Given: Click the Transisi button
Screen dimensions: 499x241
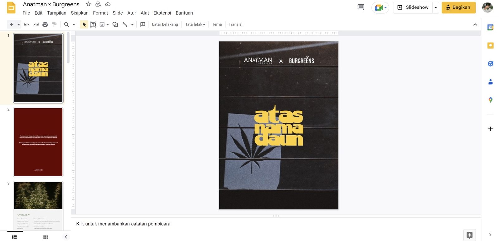Looking at the screenshot, I should (x=235, y=24).
